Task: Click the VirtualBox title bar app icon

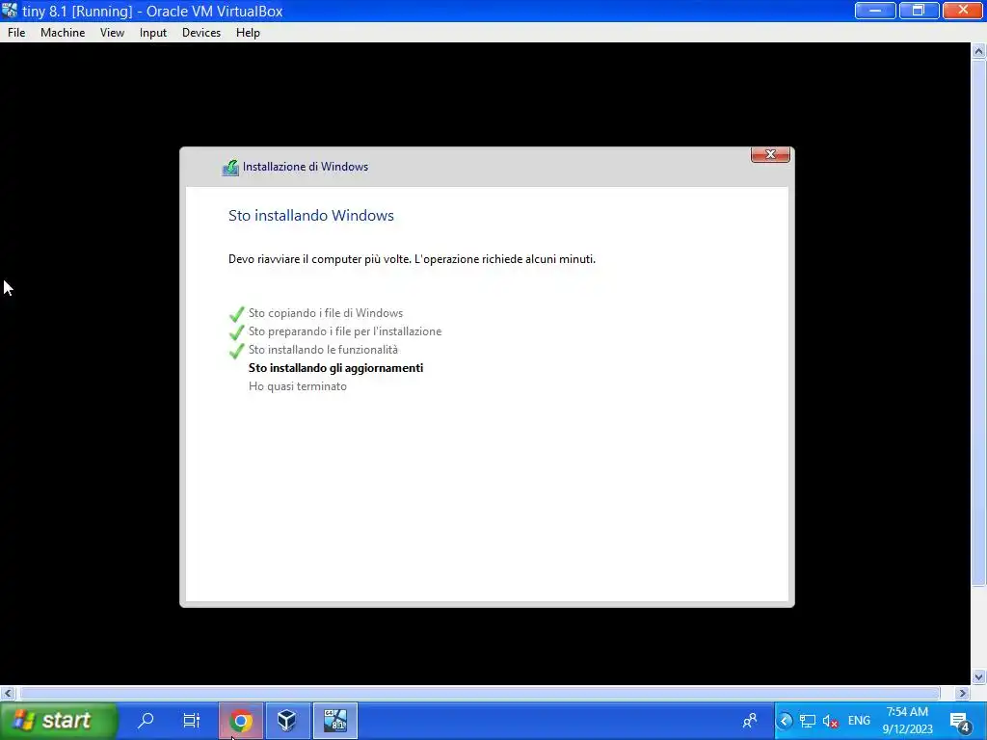Action: point(10,11)
